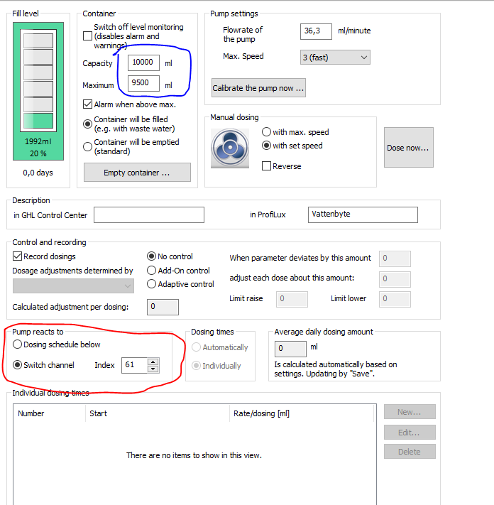
Task: Select Container will be emptied option
Action: 87,146
